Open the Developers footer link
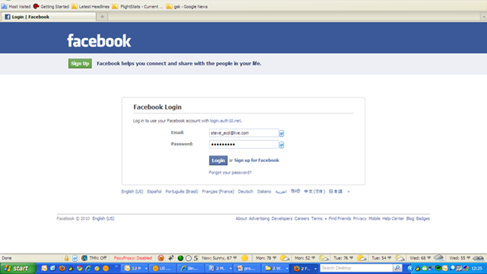Viewport: 487px width, 274px height. (282, 218)
